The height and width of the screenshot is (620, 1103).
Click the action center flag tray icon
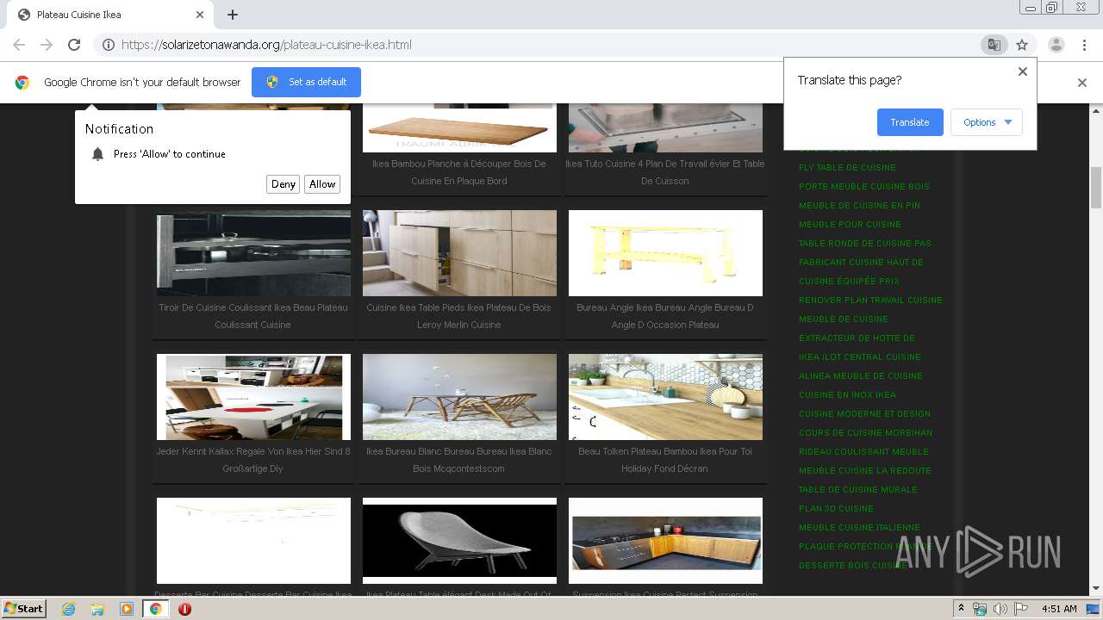pos(1021,609)
